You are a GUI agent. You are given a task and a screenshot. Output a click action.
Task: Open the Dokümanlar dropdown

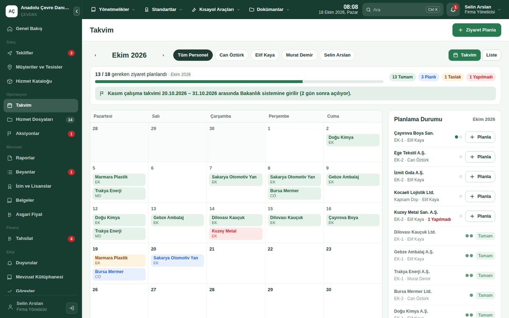coord(269,9)
